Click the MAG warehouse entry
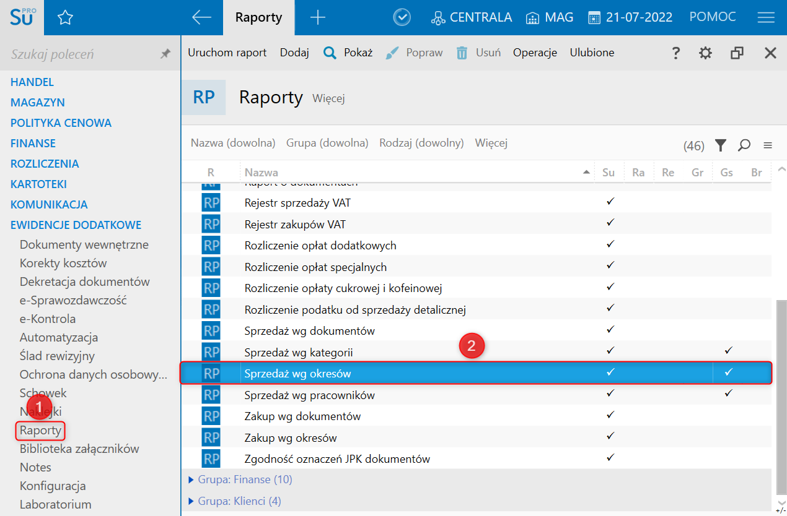Viewport: 787px width, 516px height. [x=550, y=17]
